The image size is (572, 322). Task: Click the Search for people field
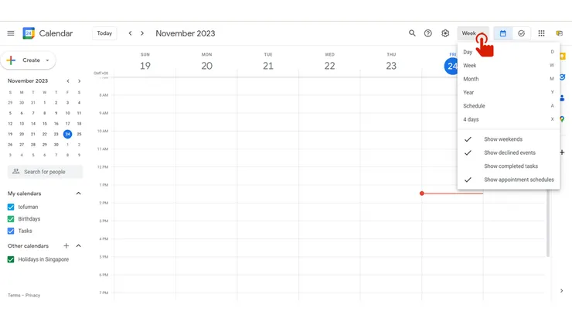click(x=45, y=172)
